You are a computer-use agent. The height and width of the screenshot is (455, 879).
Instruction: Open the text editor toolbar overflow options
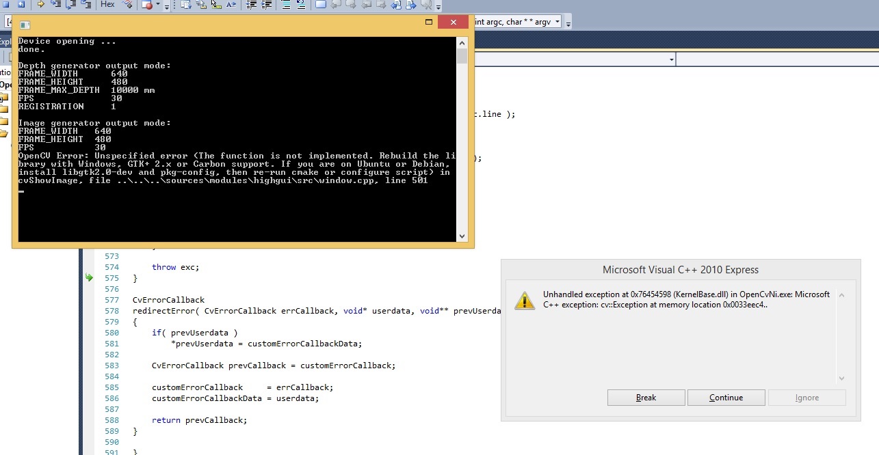[x=438, y=6]
